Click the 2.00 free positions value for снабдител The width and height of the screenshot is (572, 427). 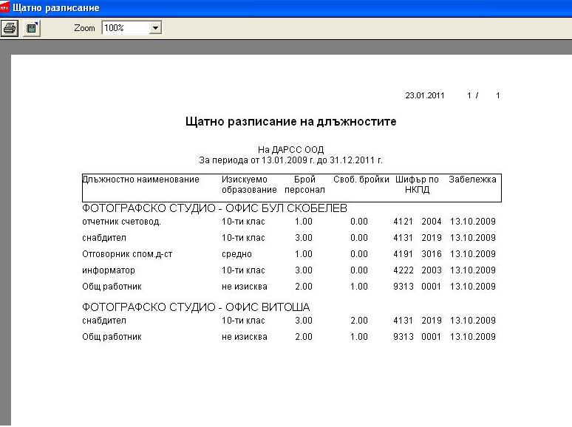pos(359,321)
